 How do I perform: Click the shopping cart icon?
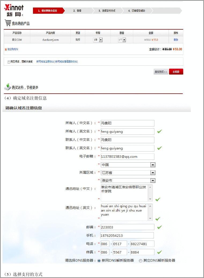click(8, 23)
